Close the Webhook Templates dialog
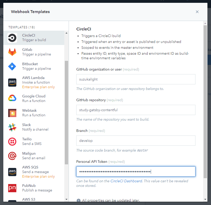Image resolution: width=211 pixels, height=205 pixels. click(x=197, y=12)
